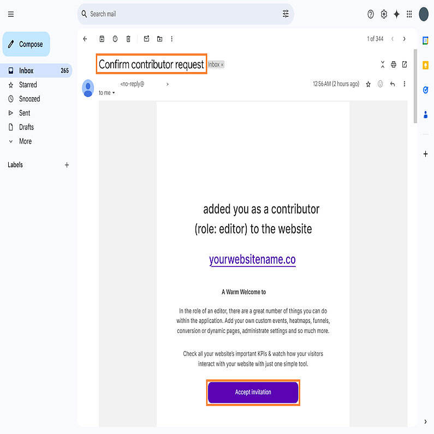
Task: Print the email using printer icon
Action: tap(393, 64)
